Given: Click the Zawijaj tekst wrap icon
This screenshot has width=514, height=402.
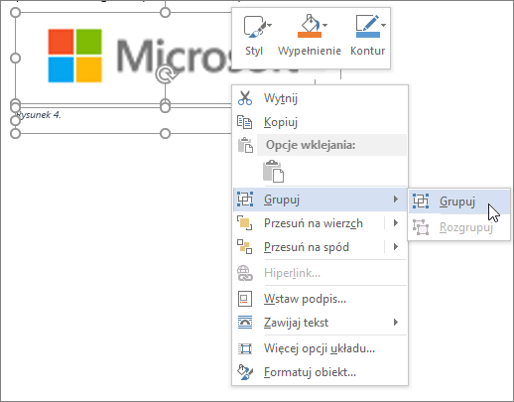Looking at the screenshot, I should coord(245,323).
